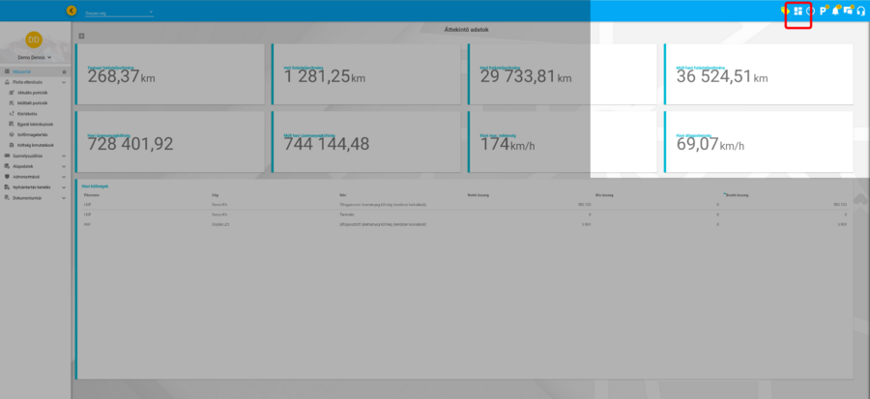Click the clock icon in top bar
This screenshot has width=870, height=399.
[x=810, y=11]
